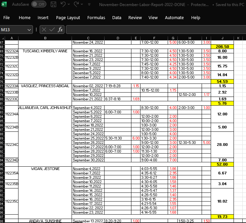246x223 pixels.
Task: Toggle the AutoSave switch
Action: [39, 4]
